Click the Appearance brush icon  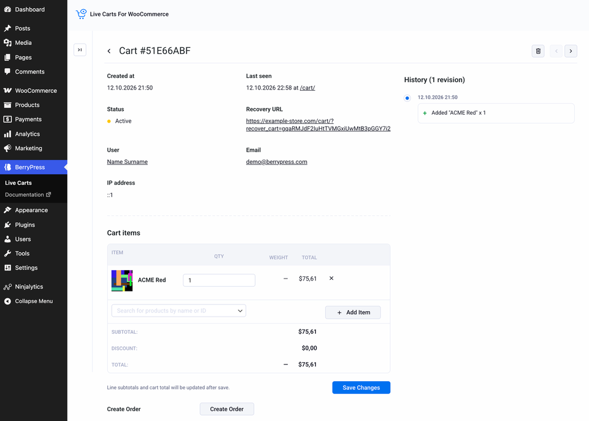pyautogui.click(x=7, y=210)
